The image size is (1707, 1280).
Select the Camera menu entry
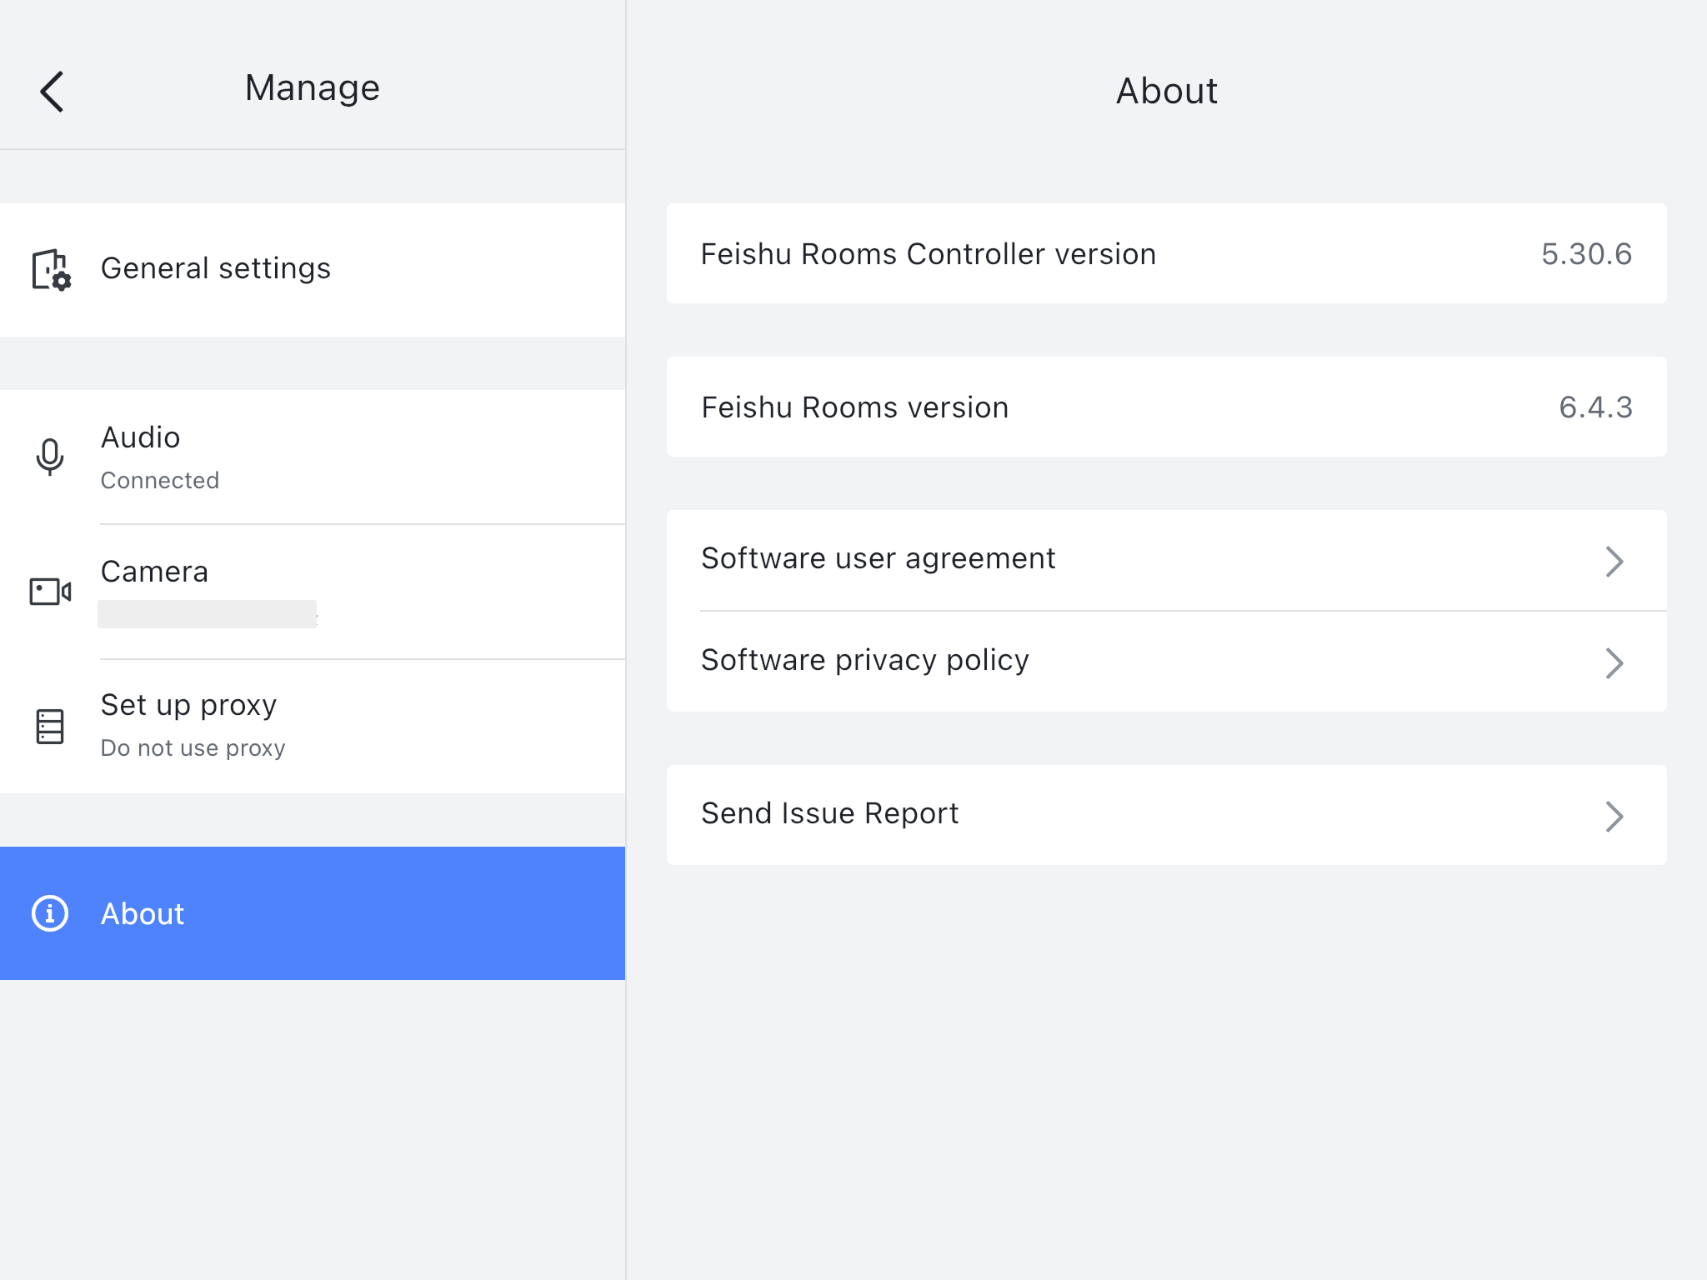[154, 572]
